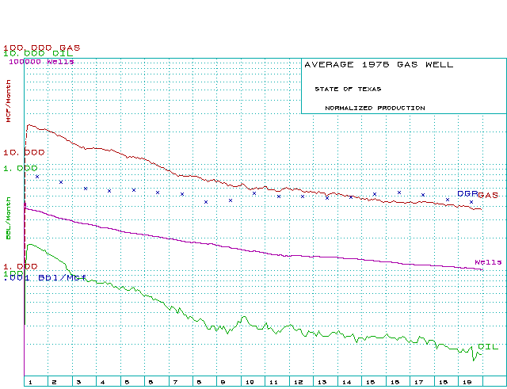Select the blue 'OGR' series label
Screen dimensions: 507x389
(x=467, y=193)
